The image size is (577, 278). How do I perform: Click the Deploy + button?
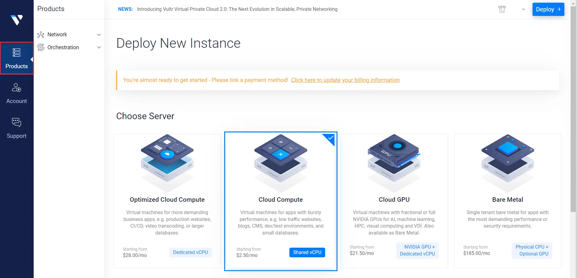548,9
